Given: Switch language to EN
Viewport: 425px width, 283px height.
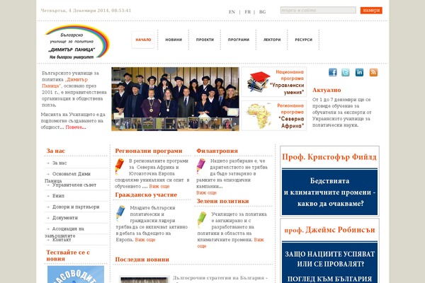Looking at the screenshot, I should tap(232, 12).
